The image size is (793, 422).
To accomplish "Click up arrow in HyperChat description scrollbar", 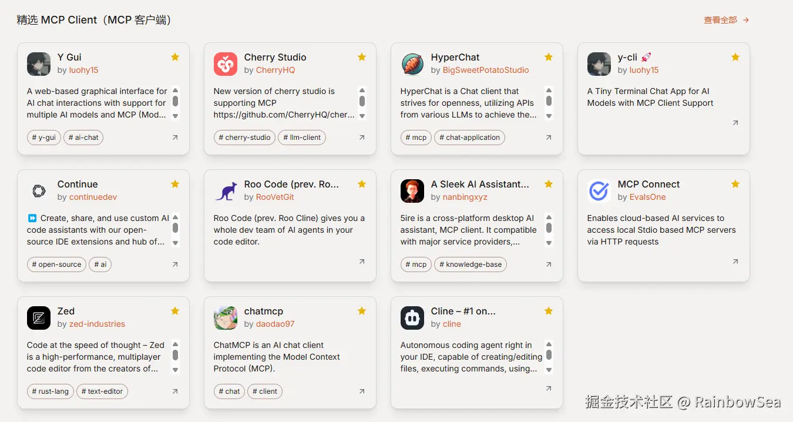I will [549, 91].
